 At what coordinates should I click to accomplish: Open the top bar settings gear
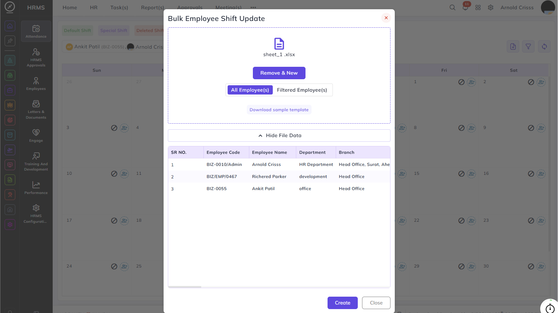pyautogui.click(x=491, y=7)
